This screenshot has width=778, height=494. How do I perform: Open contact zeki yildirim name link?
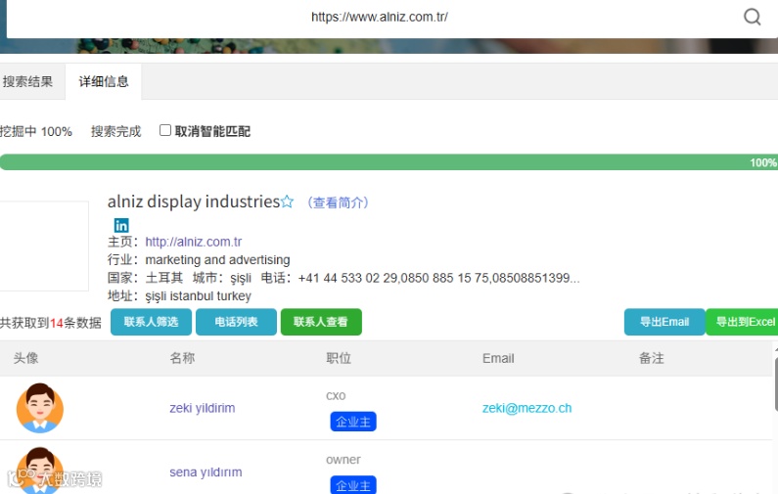click(x=203, y=408)
